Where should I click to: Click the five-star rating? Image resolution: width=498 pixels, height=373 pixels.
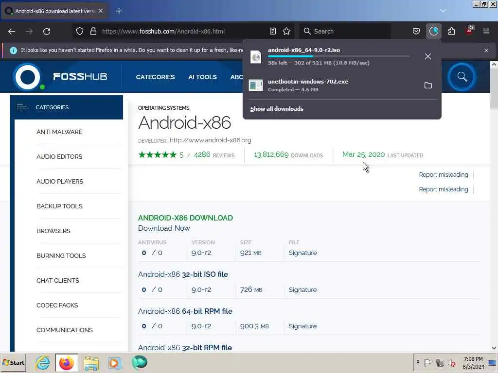tap(157, 155)
